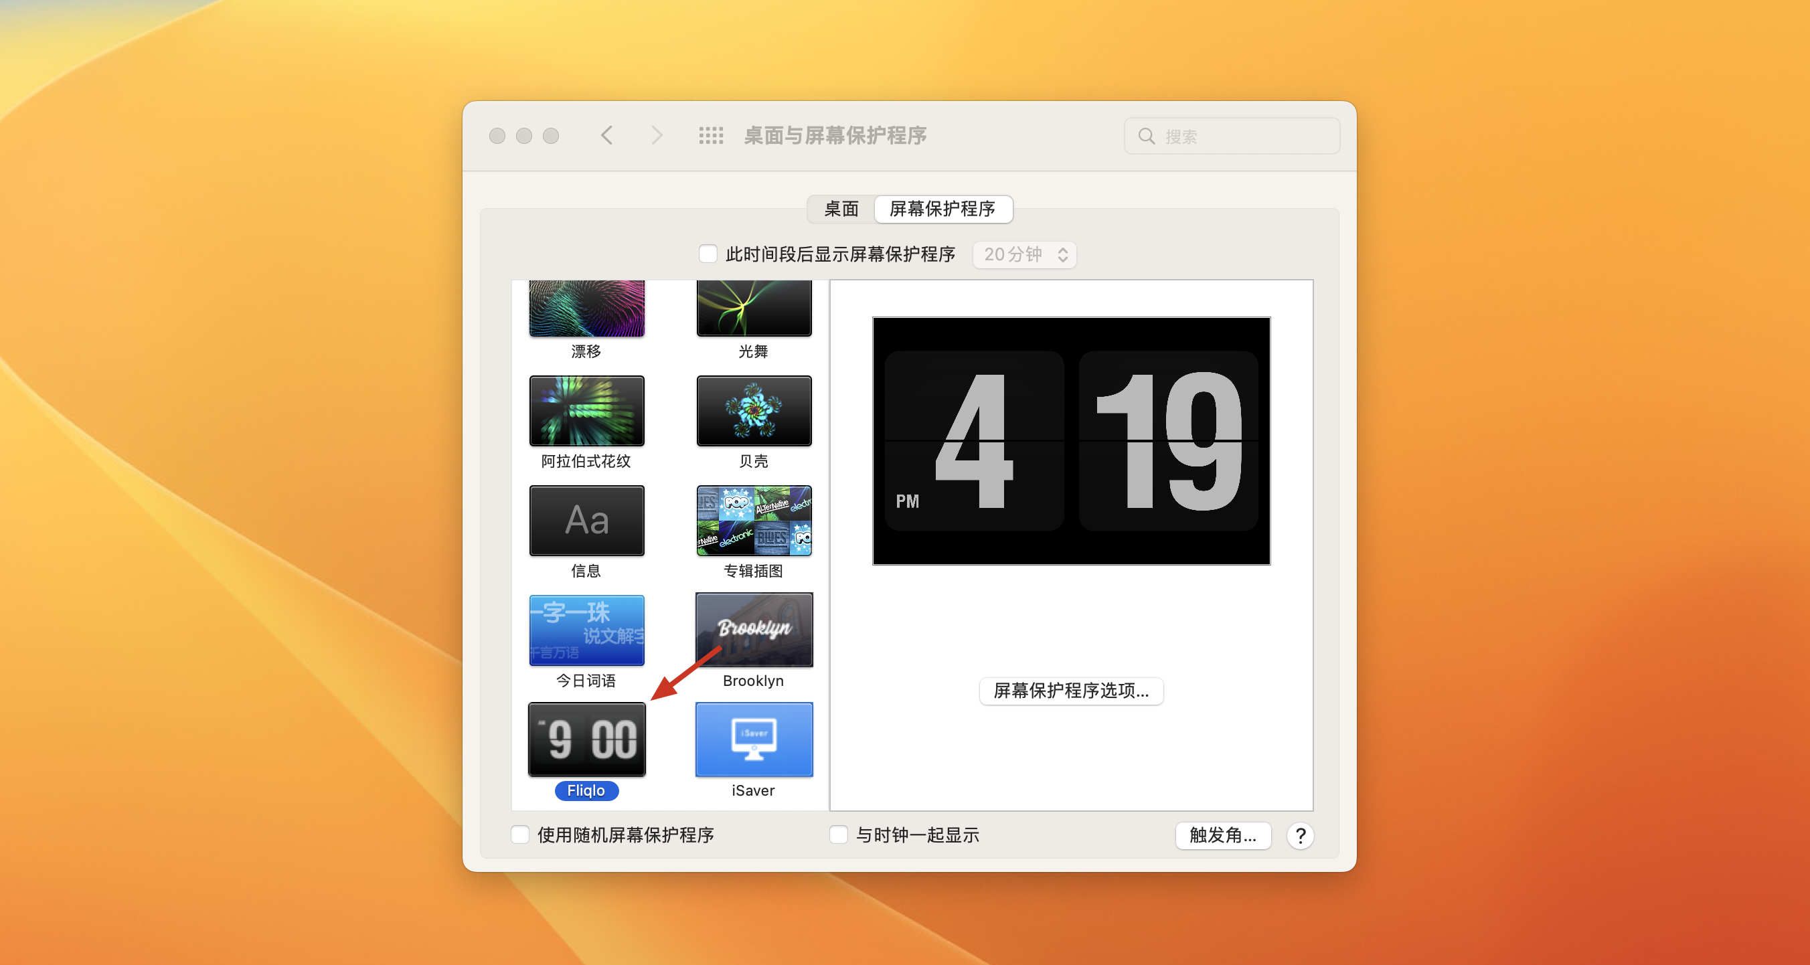Image resolution: width=1810 pixels, height=965 pixels.
Task: Choose the 专辑插图 album artwork screensaver
Action: [x=753, y=521]
